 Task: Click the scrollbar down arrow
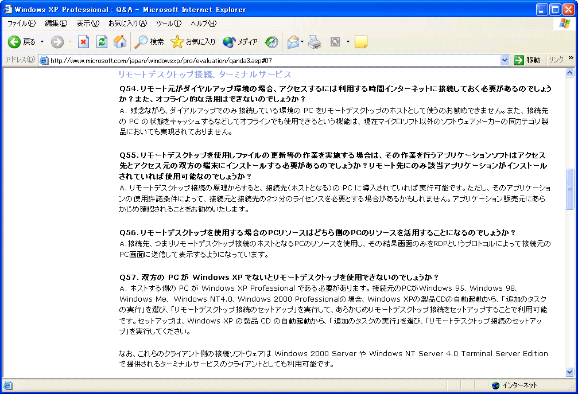(x=569, y=372)
